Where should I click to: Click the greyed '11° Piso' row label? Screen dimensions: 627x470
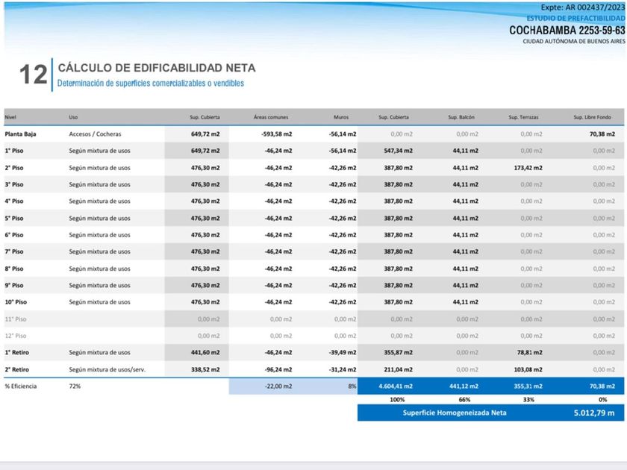(x=16, y=319)
